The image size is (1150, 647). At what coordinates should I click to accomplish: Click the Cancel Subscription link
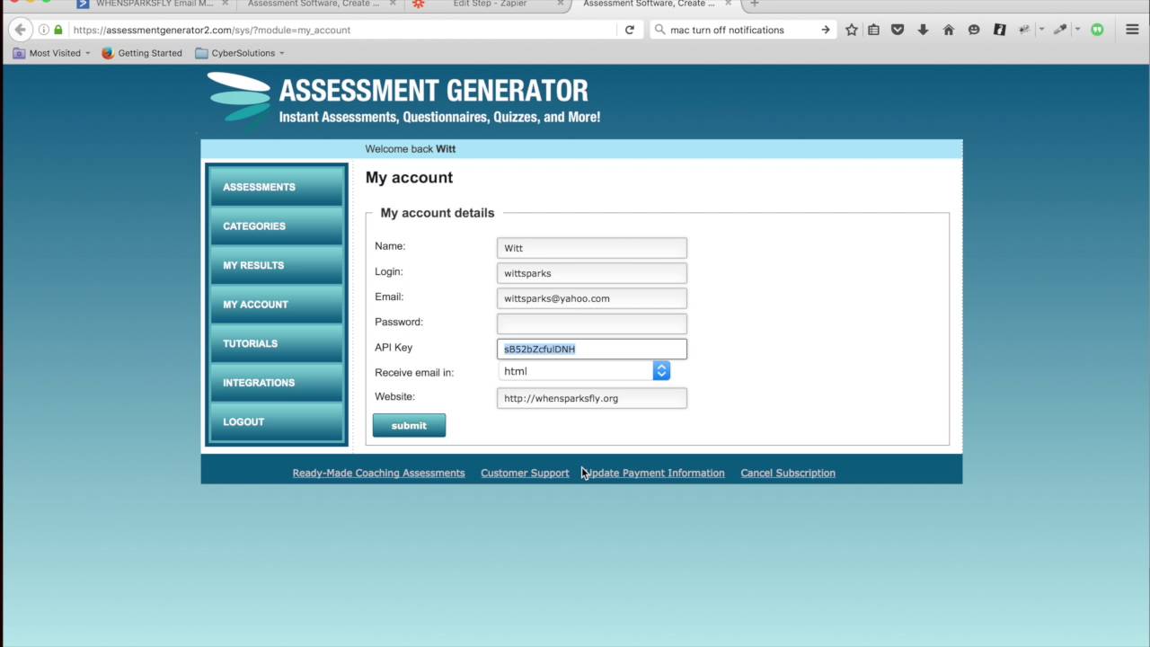tap(788, 473)
